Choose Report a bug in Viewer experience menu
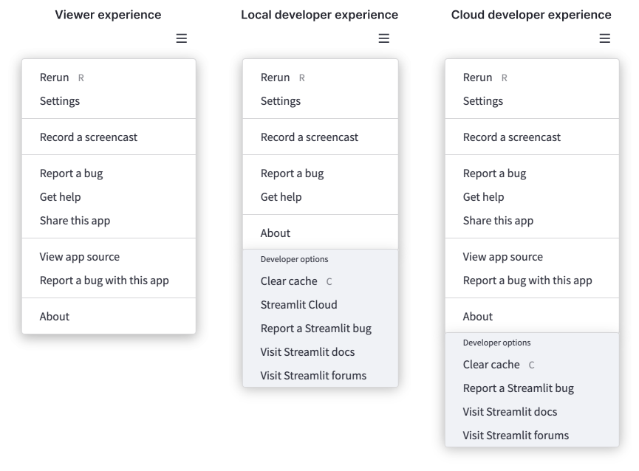The image size is (639, 471). pyautogui.click(x=71, y=173)
